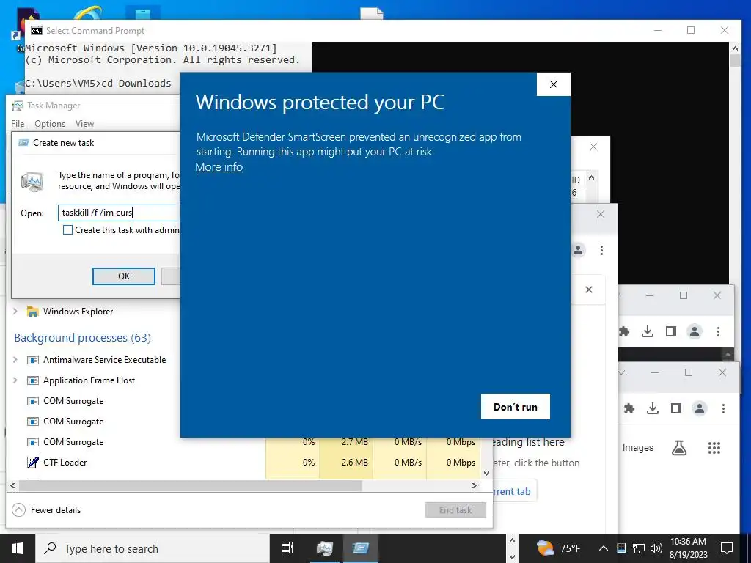Viewport: 751px width, 563px height.
Task: Select the third COM Surrogate row
Action: click(x=73, y=442)
